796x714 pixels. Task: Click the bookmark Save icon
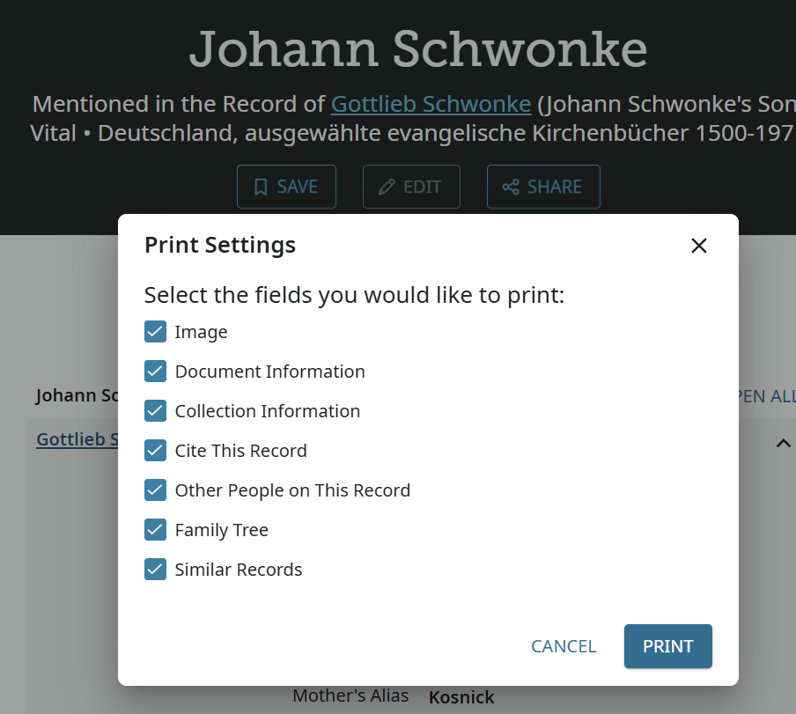click(261, 187)
